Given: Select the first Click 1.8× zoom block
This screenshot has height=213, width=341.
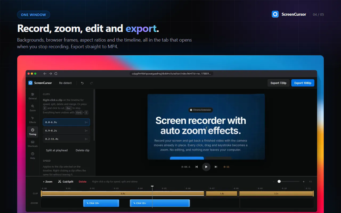Looking at the screenshot, I should (x=101, y=203).
